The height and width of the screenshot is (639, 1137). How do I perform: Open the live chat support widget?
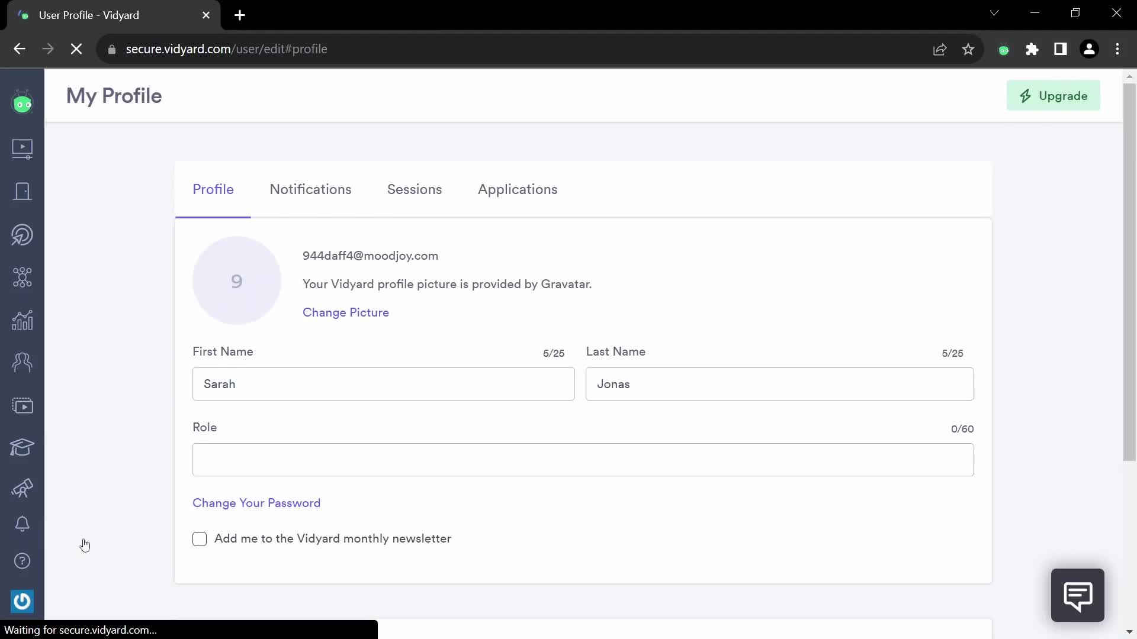pos(1078,595)
